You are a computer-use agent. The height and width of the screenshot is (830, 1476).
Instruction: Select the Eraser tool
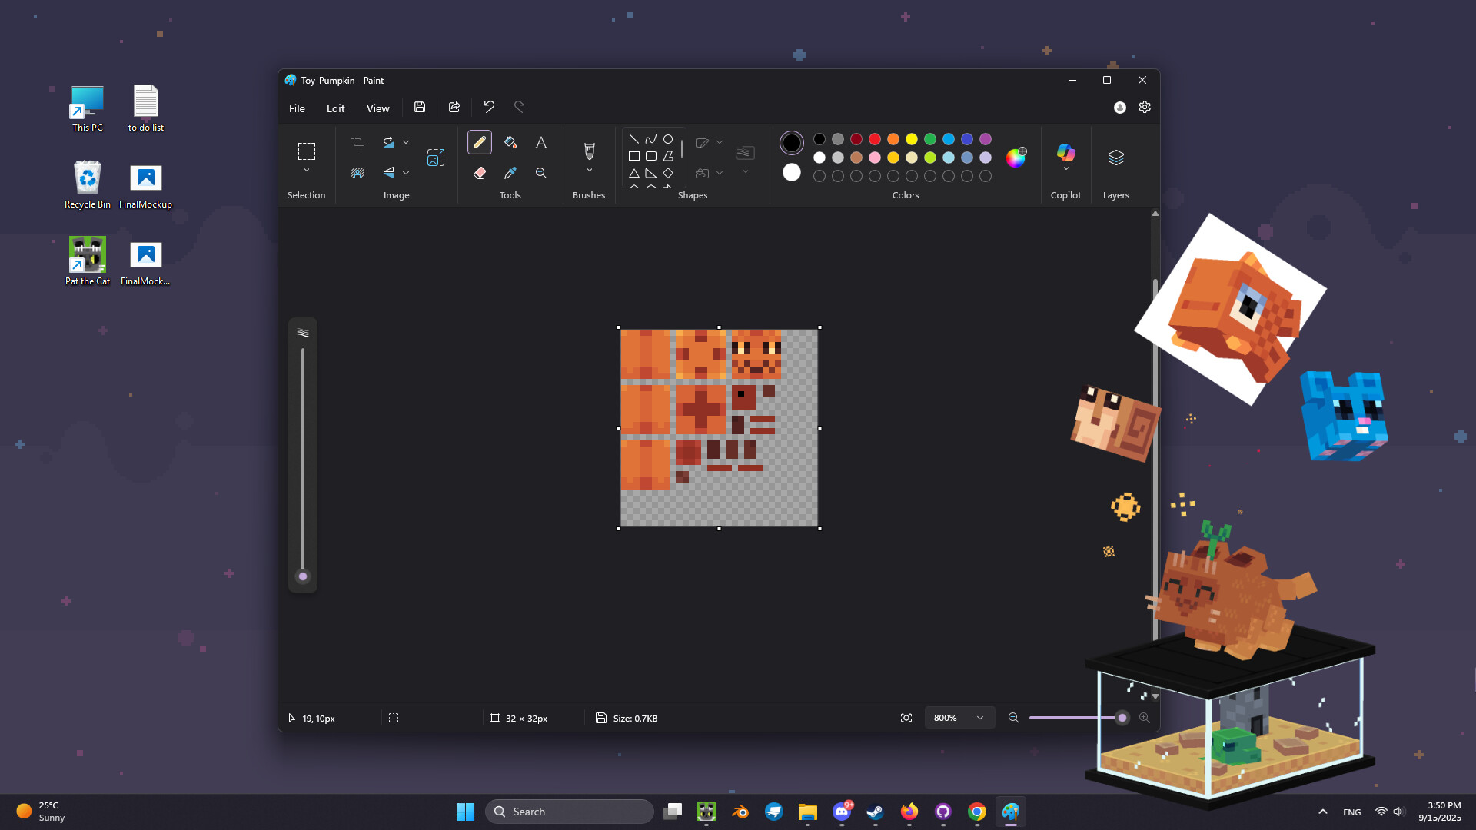click(x=479, y=173)
